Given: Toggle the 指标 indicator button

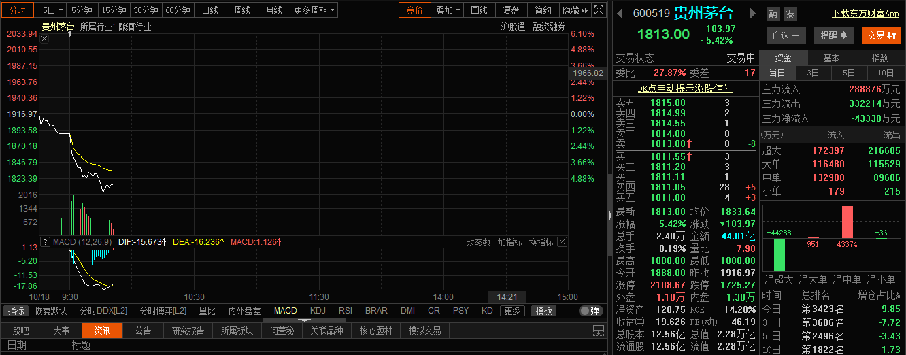Looking at the screenshot, I should coord(16,311).
